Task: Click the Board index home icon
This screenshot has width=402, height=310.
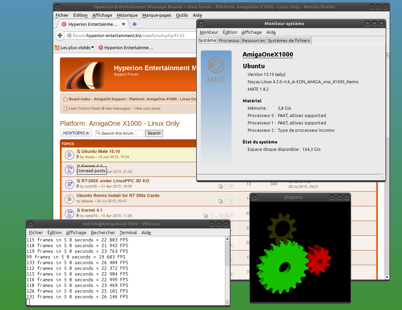Action: (x=66, y=99)
